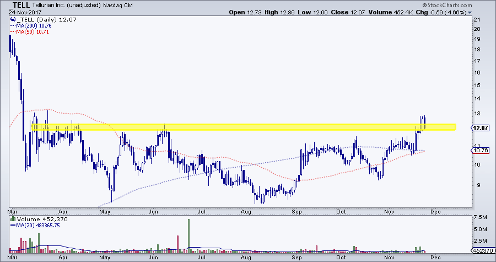Image resolution: width=496 pixels, height=262 pixels.
Task: Click the StockCharts.com copyright link
Action: point(465,4)
